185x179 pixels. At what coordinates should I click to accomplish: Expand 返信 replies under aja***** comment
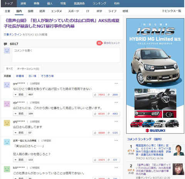tap(20, 114)
